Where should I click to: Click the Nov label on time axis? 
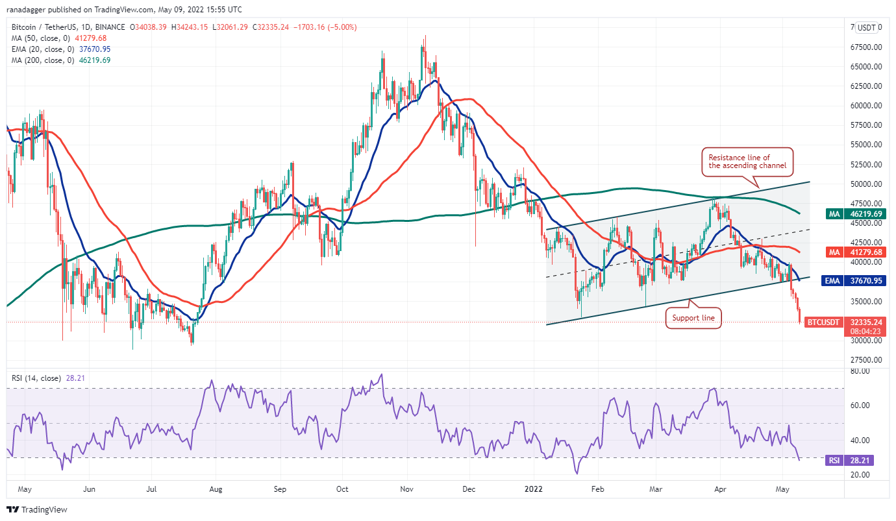point(407,489)
